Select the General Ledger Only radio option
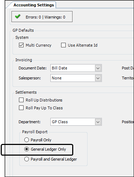The height and width of the screenshot is (177, 134). click(26, 149)
